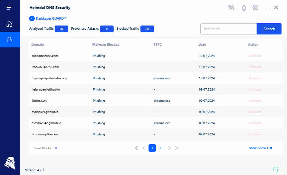Image resolution: width=287 pixels, height=175 pixels.
Task: Click chrome.exe in asmita2342.github.io row
Action: 162,123
